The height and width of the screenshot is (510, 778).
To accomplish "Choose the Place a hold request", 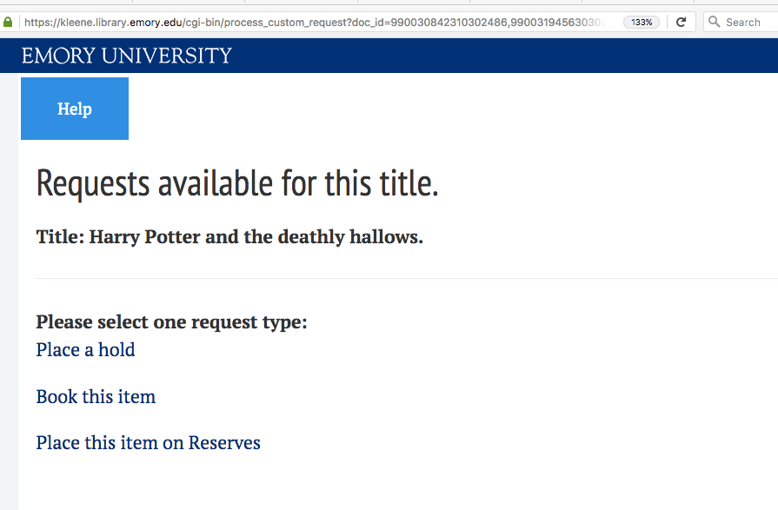I will pos(85,350).
